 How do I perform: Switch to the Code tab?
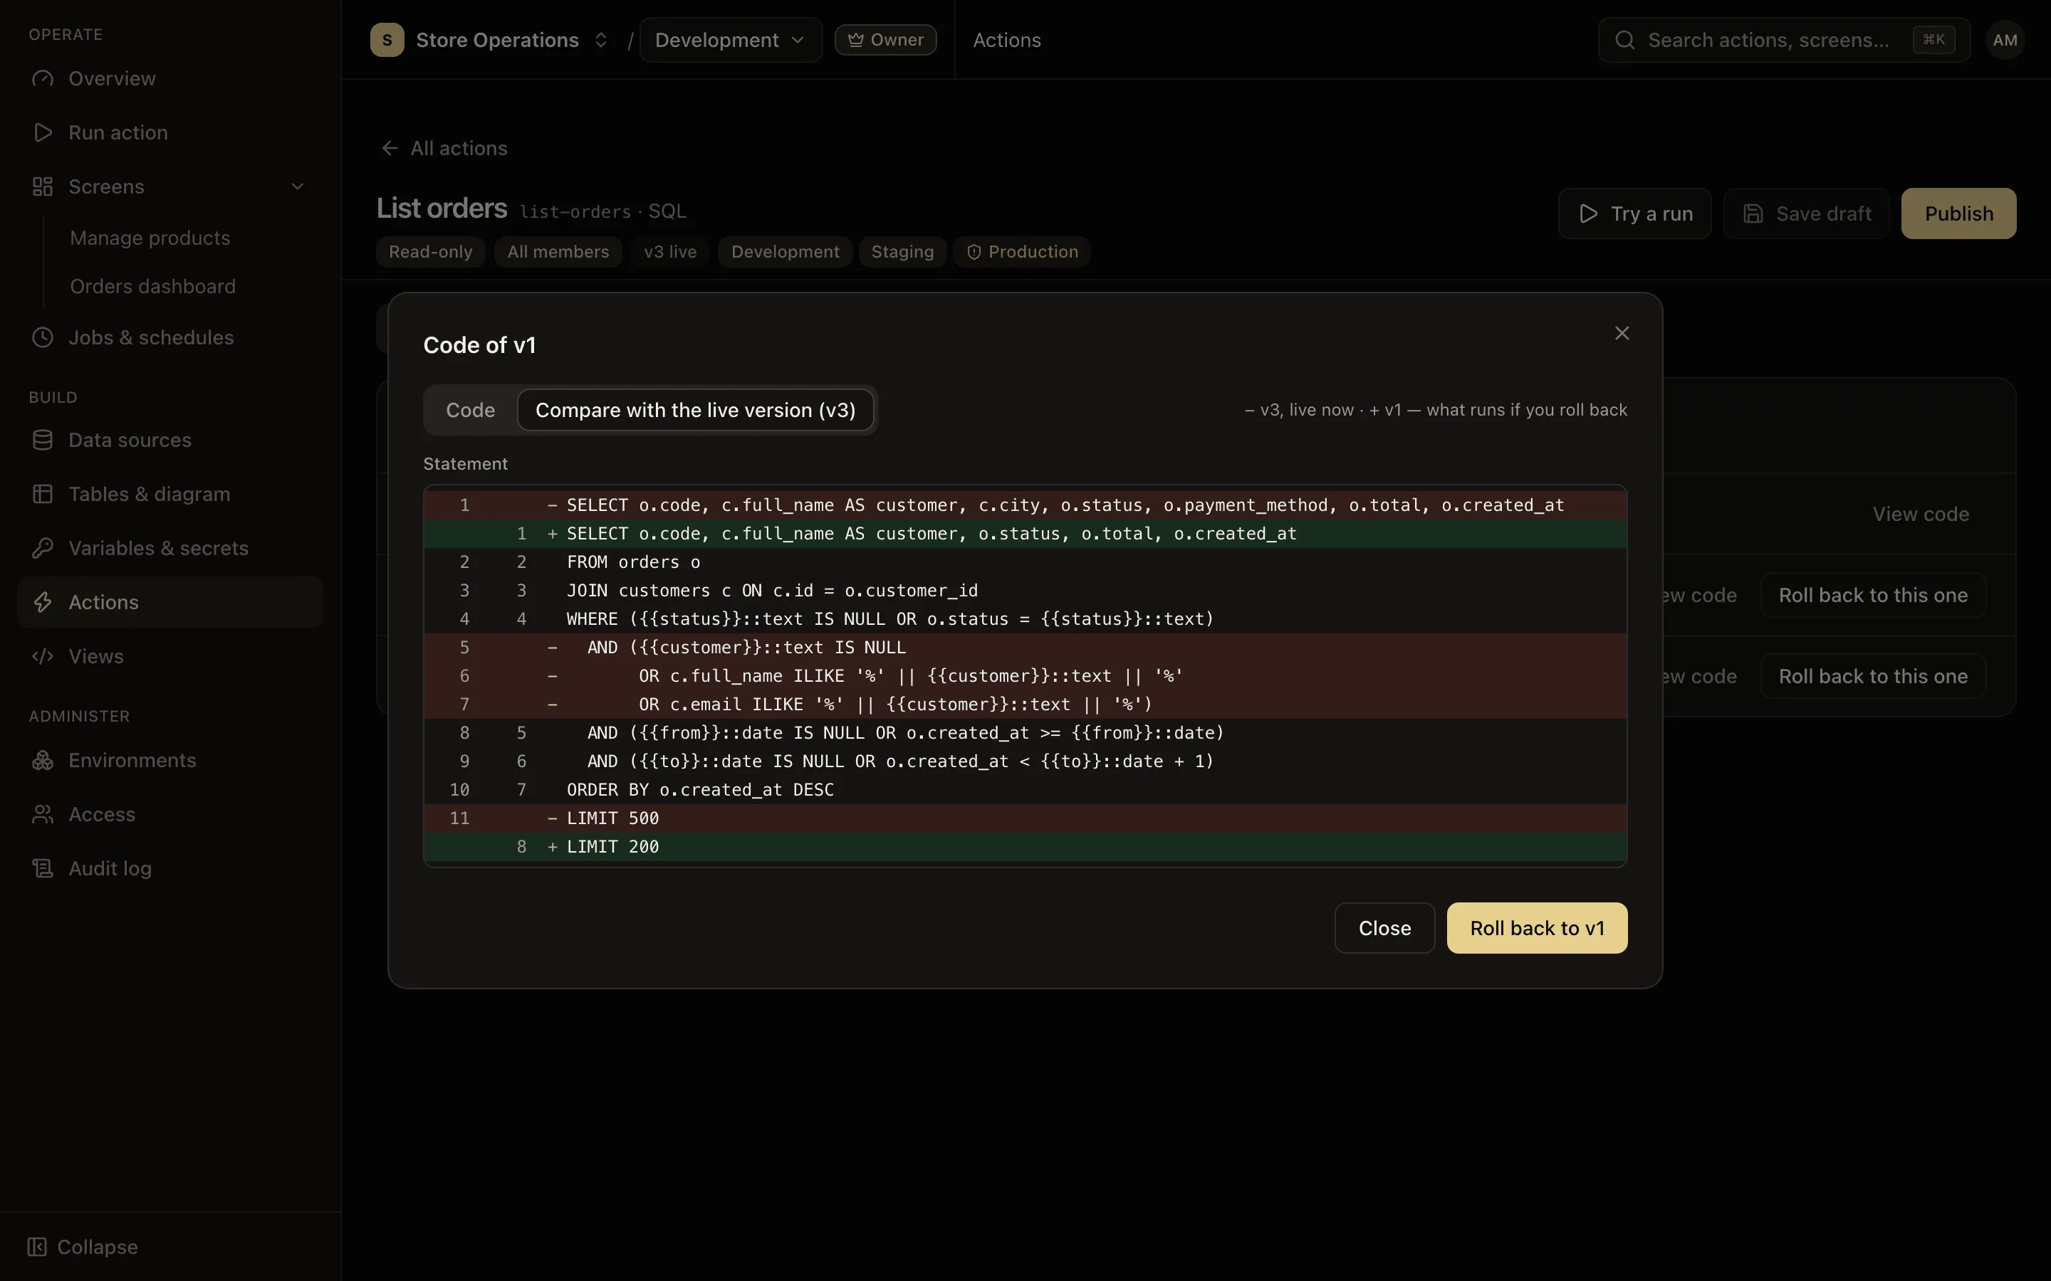[x=470, y=410]
